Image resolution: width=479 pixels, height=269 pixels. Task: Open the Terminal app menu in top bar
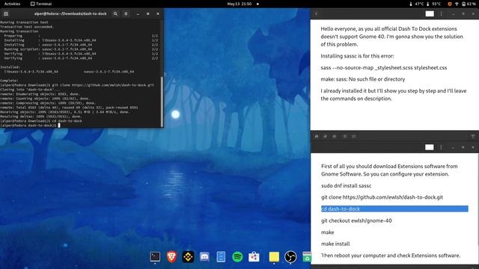coord(41,4)
